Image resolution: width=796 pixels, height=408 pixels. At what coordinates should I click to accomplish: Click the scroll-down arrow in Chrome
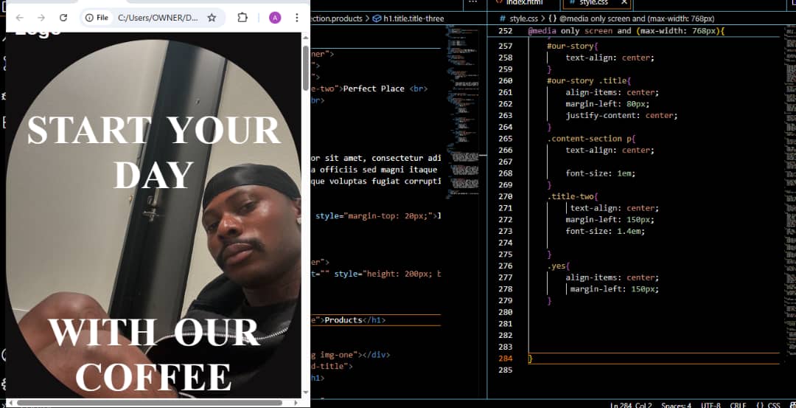pos(305,393)
